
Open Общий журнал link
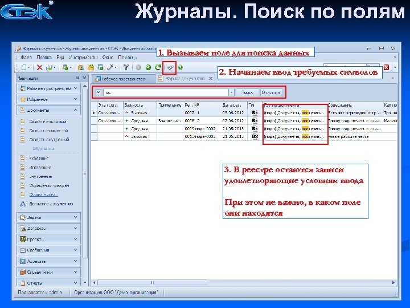(43, 194)
